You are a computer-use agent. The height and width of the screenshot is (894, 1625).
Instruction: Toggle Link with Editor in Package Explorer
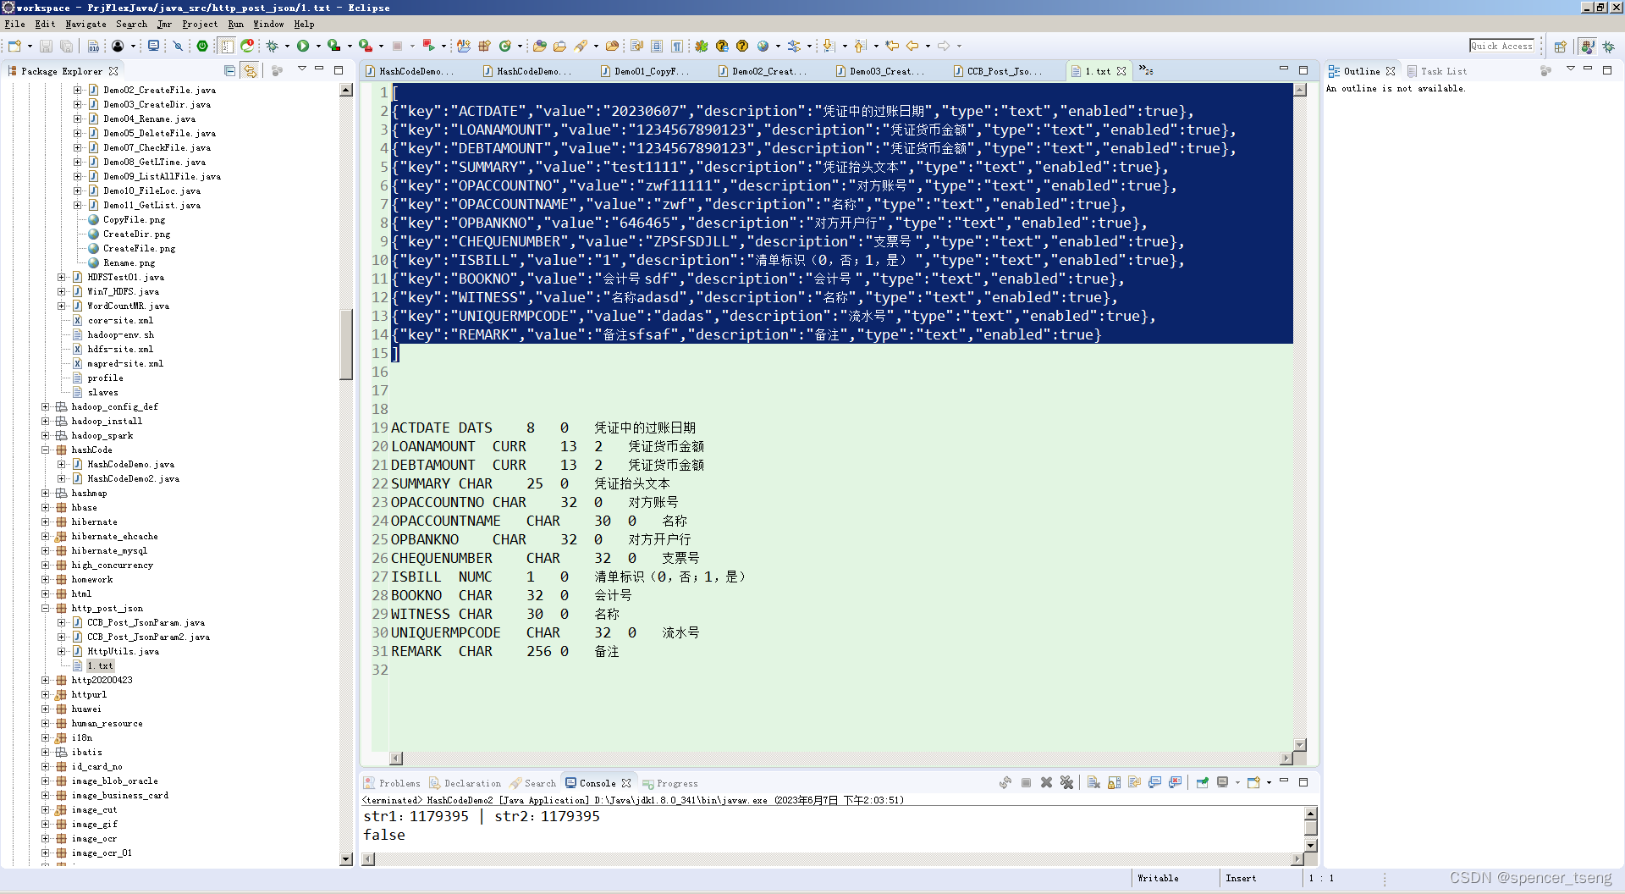tap(251, 71)
